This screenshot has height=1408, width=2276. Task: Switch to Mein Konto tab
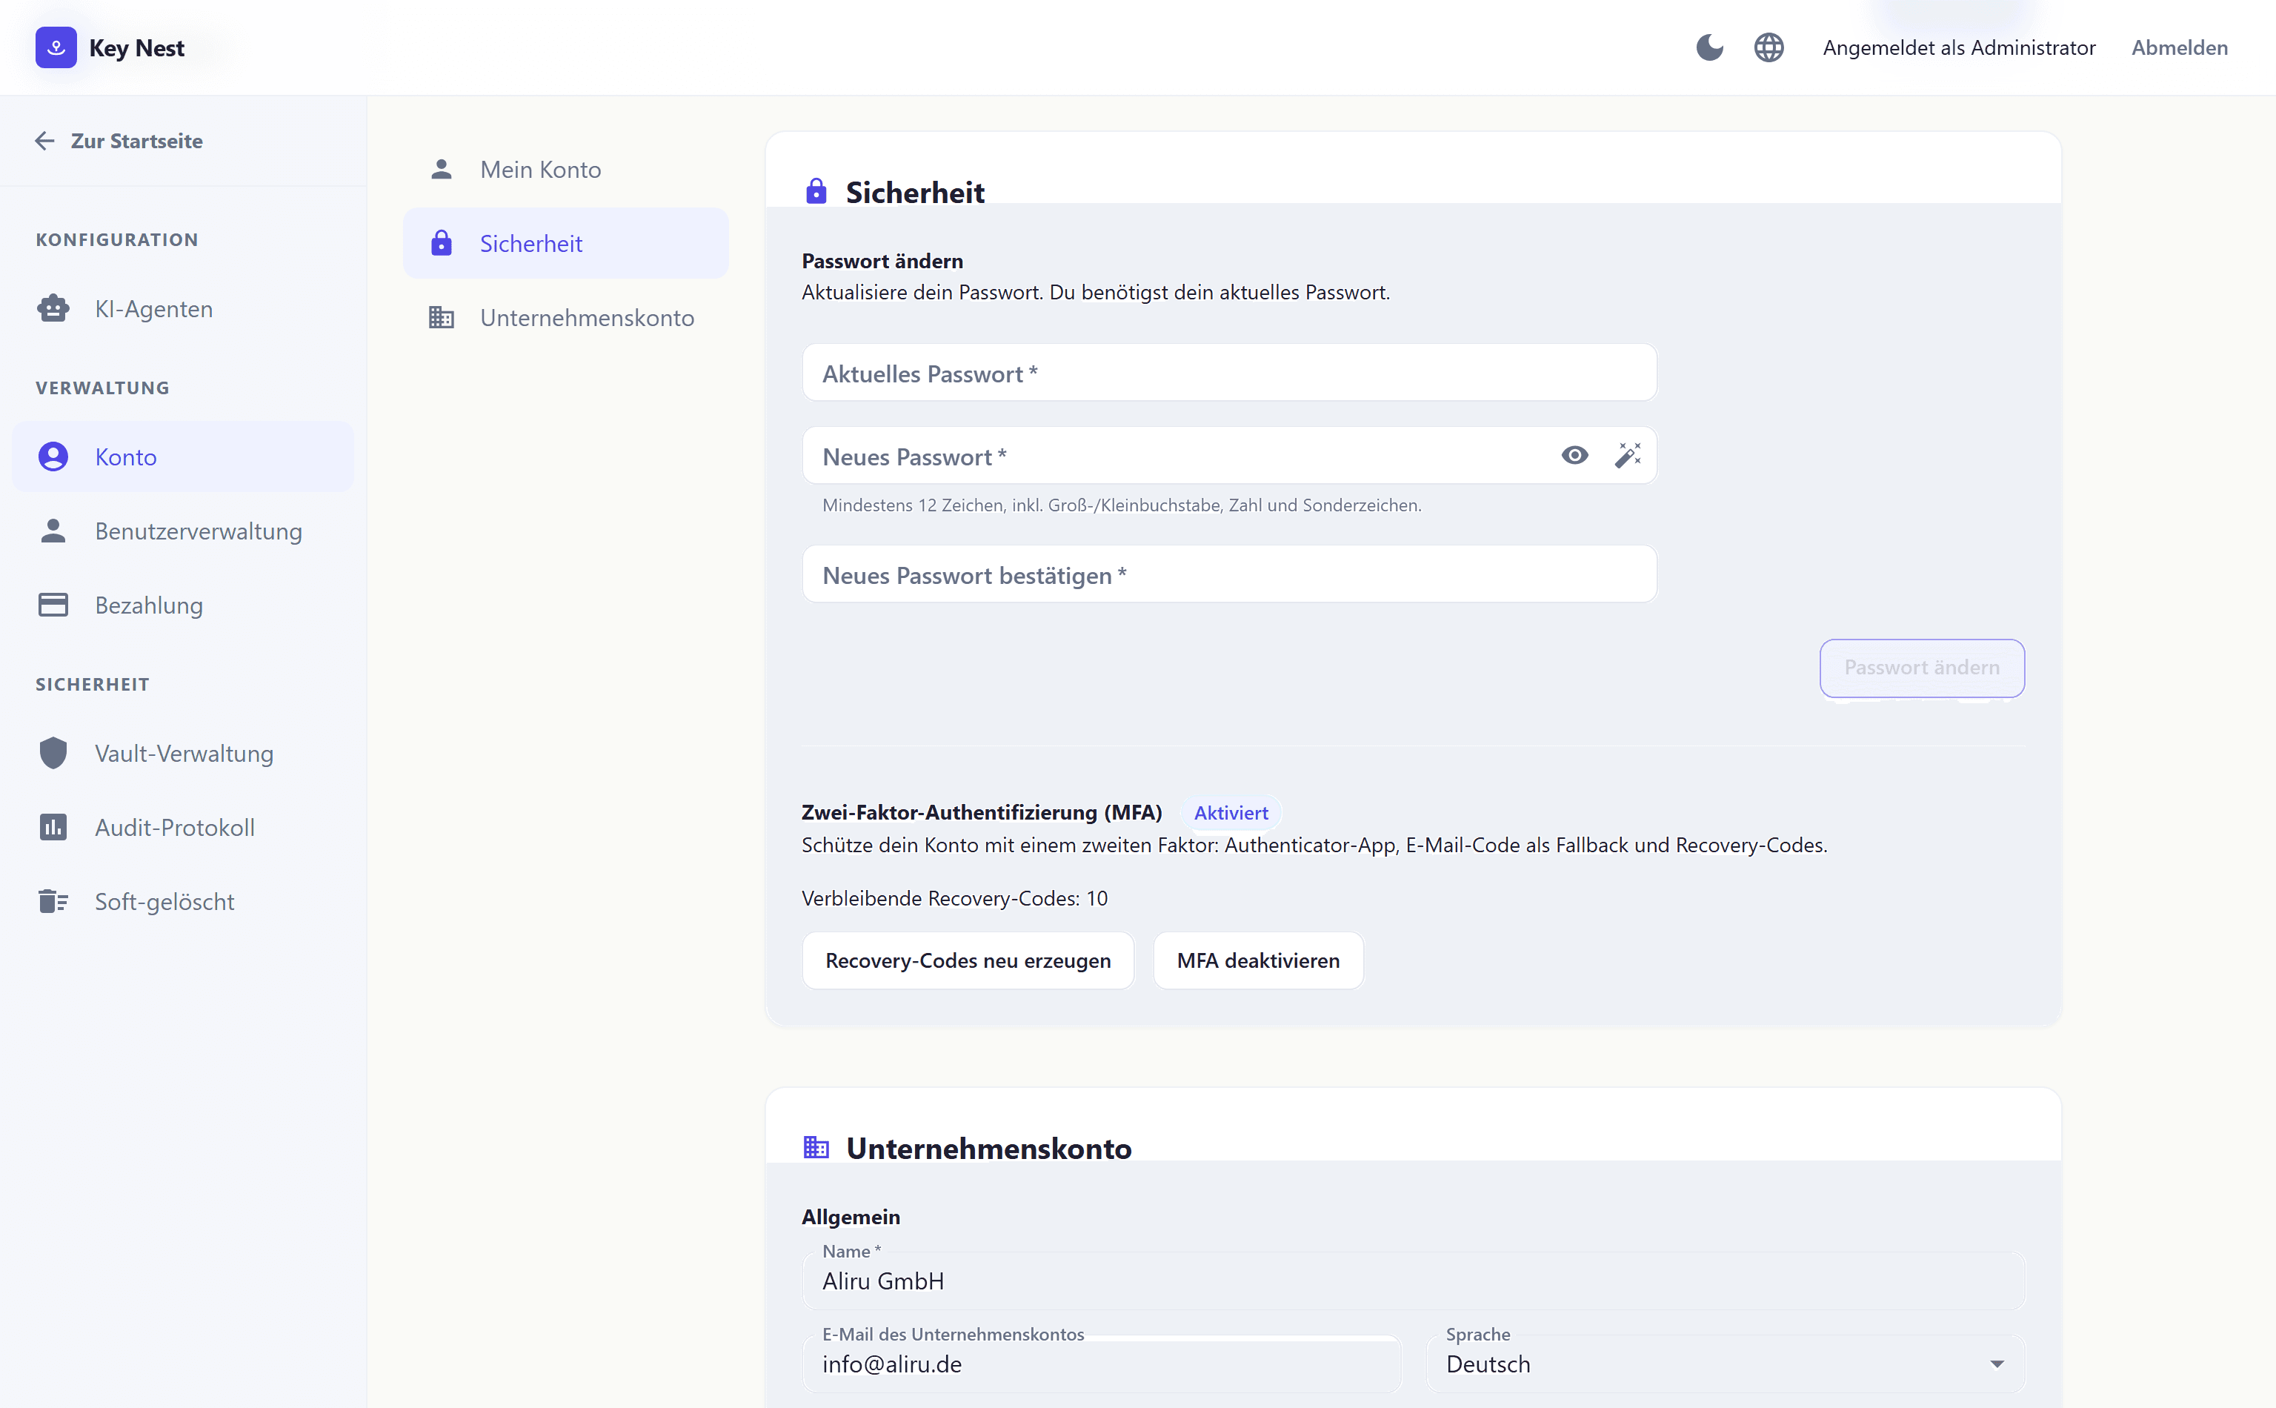click(x=565, y=170)
